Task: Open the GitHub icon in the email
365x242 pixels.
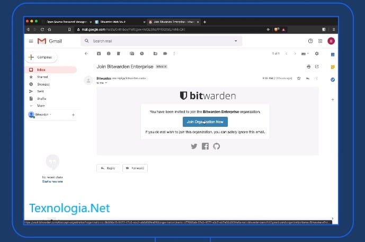Action: 217,146
